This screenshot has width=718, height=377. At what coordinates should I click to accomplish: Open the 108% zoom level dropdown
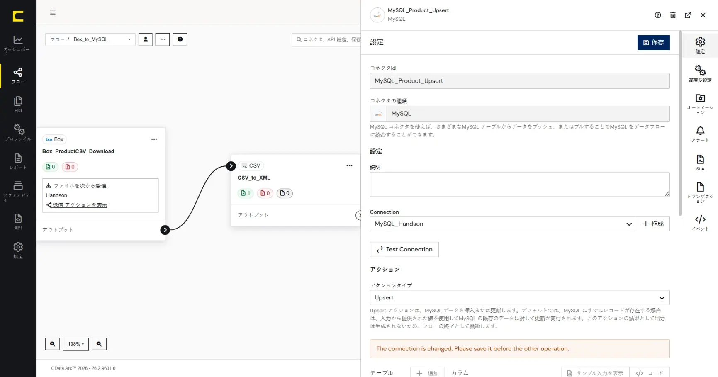tap(76, 344)
